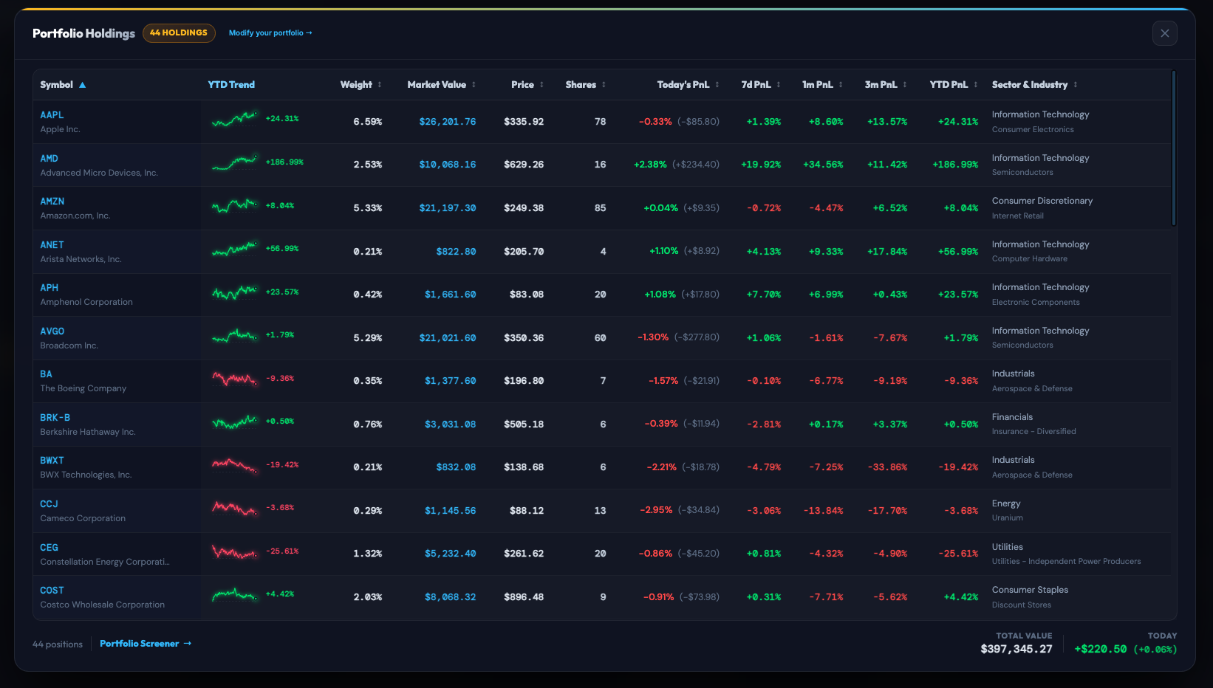Sort by 3m PnL sort icon

tap(905, 85)
